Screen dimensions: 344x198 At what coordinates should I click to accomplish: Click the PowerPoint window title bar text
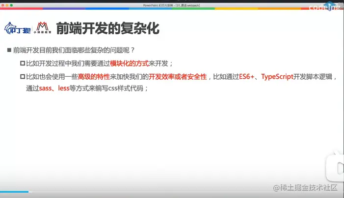172,5
